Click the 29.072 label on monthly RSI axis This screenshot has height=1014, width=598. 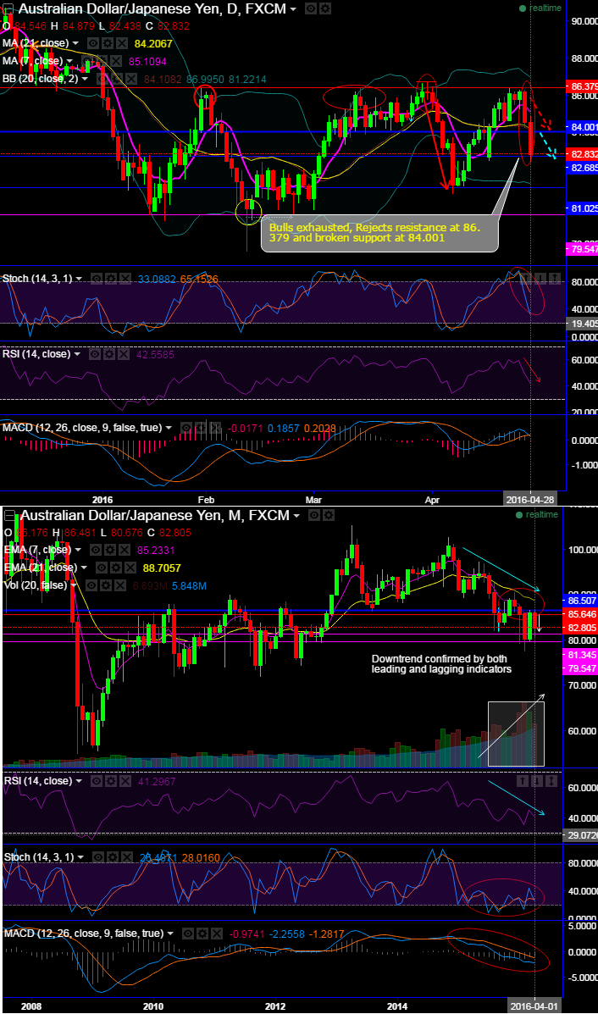tap(582, 835)
